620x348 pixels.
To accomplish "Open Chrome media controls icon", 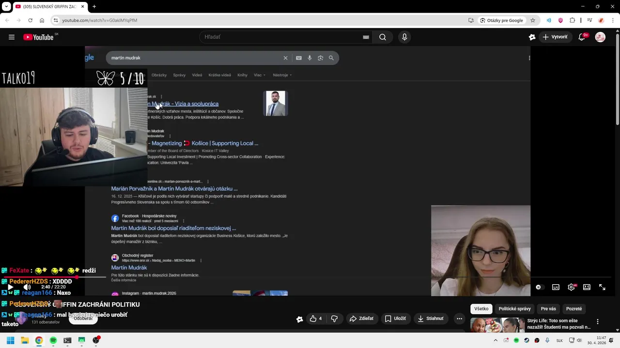I will (x=589, y=20).
